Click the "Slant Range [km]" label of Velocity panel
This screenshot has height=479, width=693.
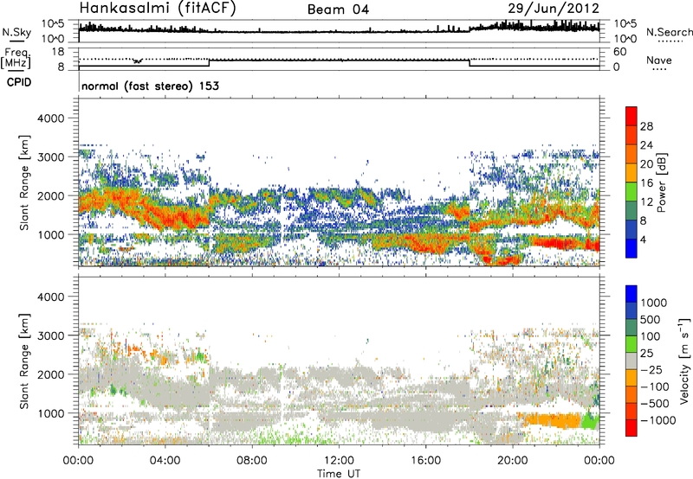click(x=24, y=361)
